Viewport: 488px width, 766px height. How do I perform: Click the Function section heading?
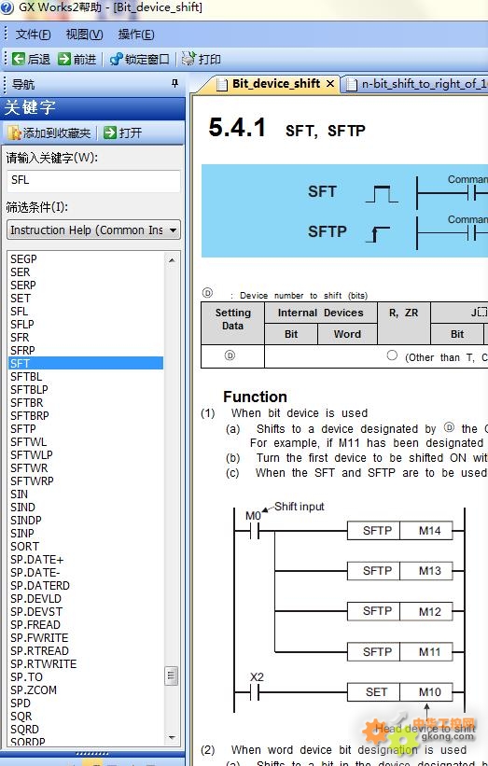coord(255,397)
